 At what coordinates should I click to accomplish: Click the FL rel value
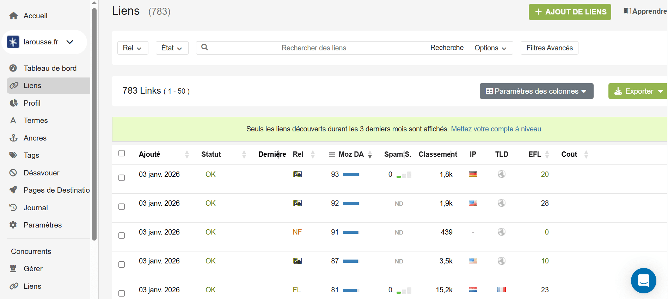coord(297,290)
